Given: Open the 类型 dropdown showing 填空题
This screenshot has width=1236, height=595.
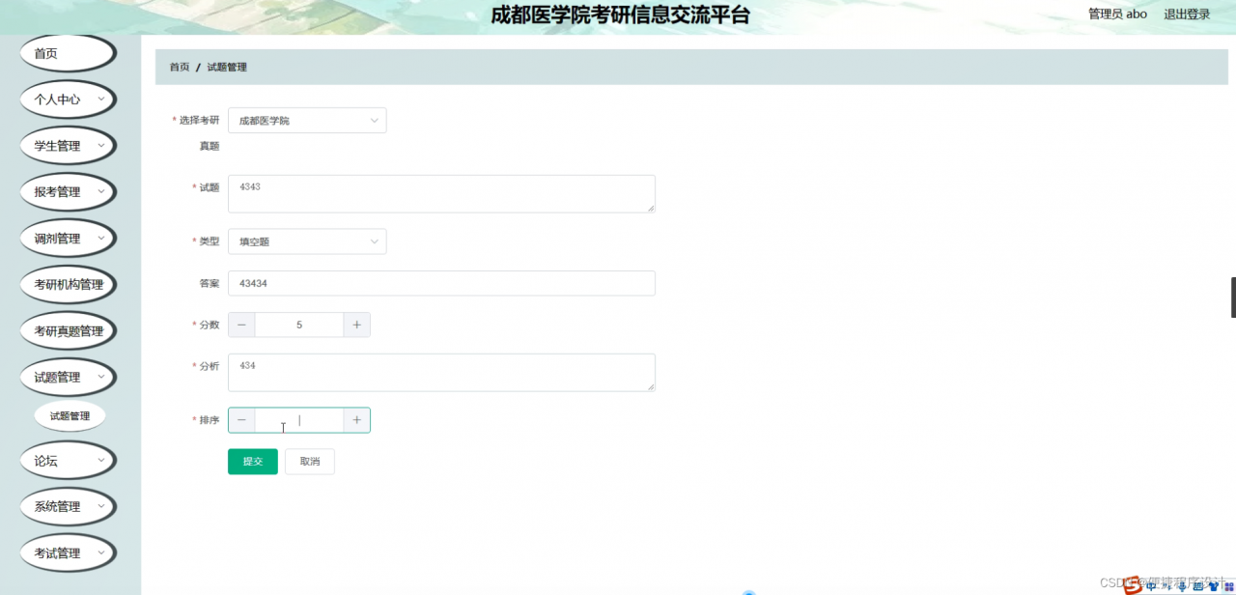Looking at the screenshot, I should [306, 241].
